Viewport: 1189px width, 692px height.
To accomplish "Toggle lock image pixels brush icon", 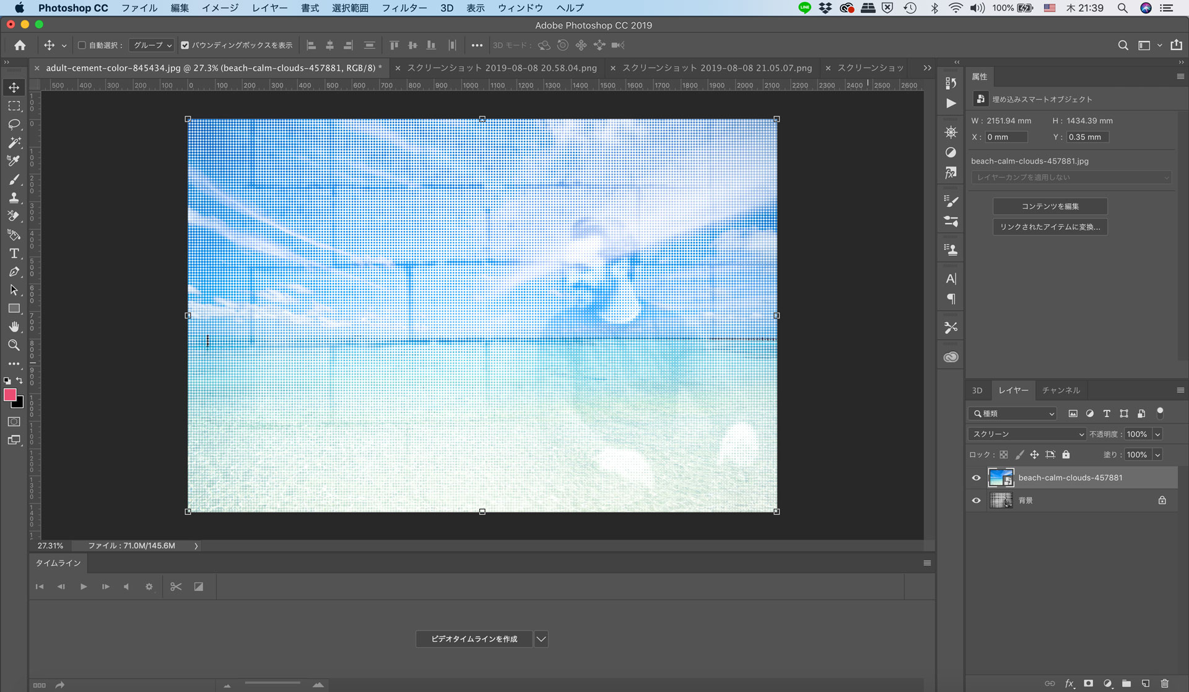I will (1019, 455).
